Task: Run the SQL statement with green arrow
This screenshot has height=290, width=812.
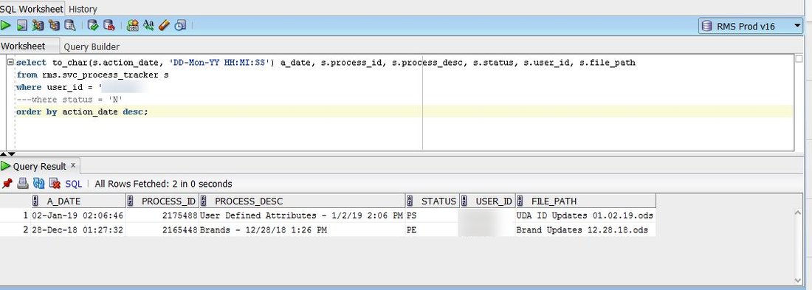Action: (6, 25)
